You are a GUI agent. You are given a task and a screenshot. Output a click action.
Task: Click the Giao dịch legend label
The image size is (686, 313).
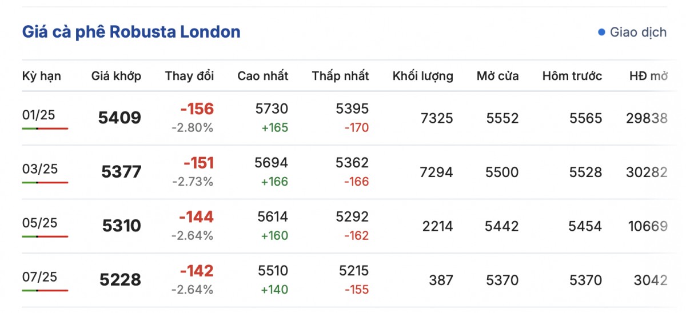pos(638,32)
